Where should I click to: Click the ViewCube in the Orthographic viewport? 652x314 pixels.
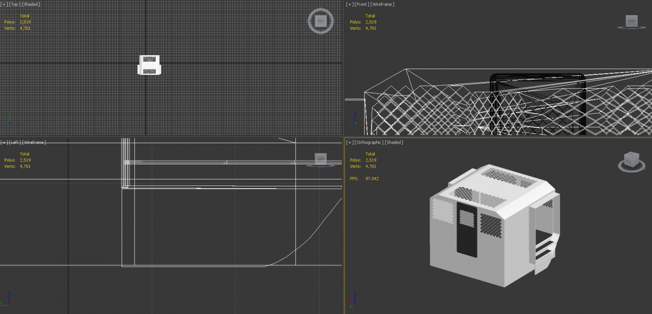631,159
